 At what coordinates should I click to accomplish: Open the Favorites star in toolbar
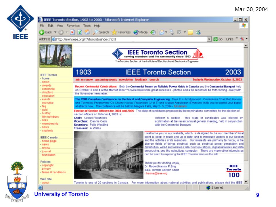(x=121, y=32)
